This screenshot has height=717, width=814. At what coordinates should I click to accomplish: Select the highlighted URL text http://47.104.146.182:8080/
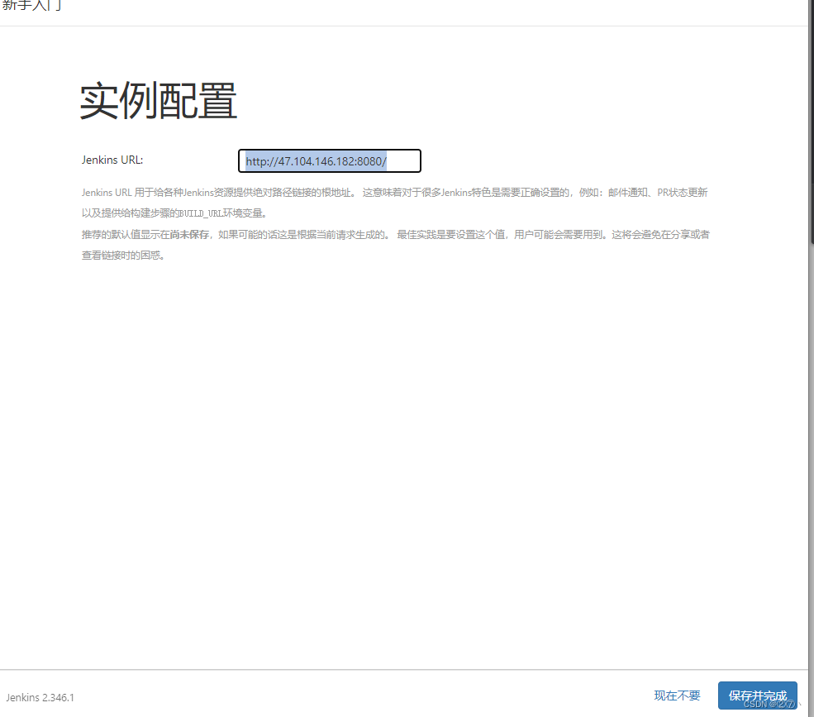317,160
